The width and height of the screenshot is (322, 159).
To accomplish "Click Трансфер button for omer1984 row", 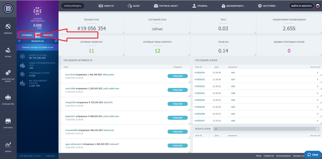I will (x=178, y=90).
